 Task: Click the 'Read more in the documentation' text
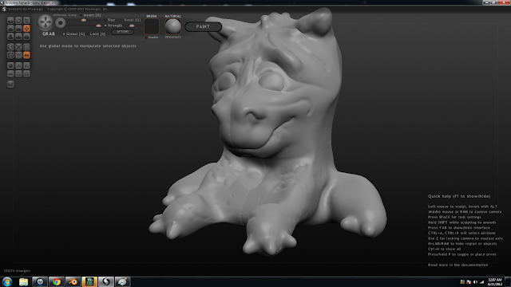point(458,265)
